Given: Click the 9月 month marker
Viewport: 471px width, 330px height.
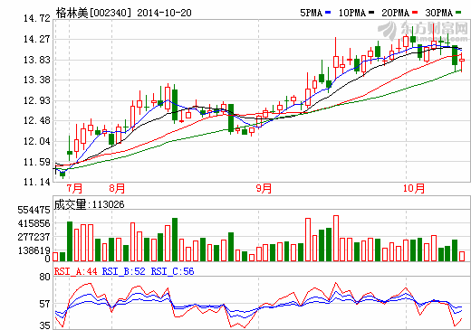Looking at the screenshot, I should [x=264, y=188].
